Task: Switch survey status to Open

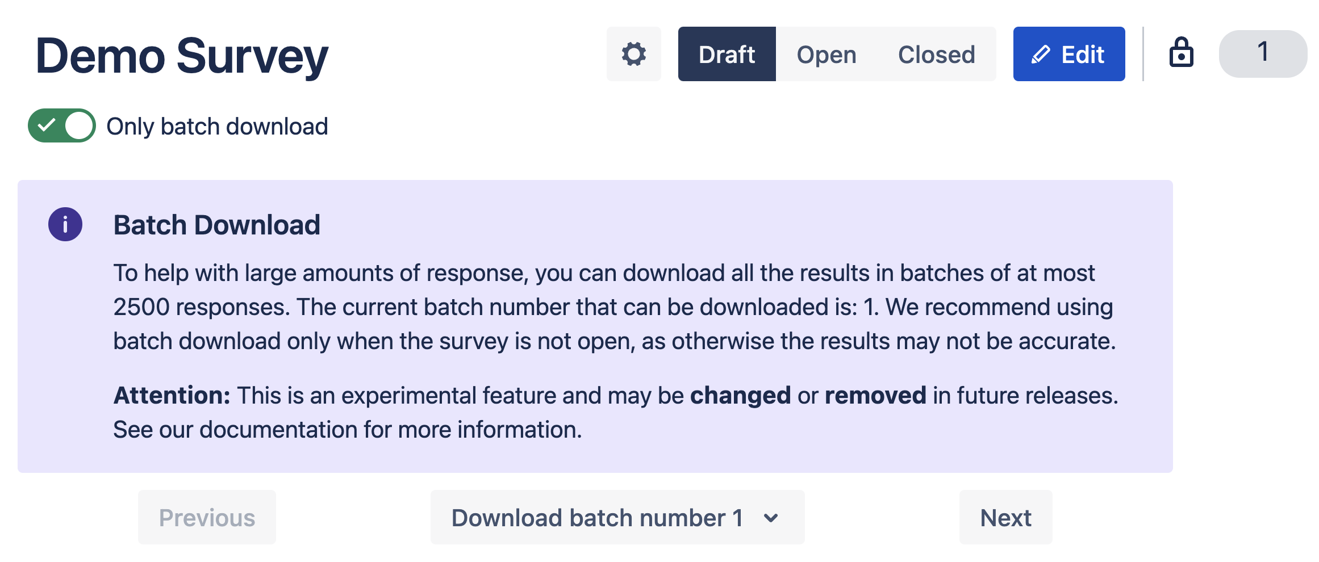Action: (x=827, y=54)
